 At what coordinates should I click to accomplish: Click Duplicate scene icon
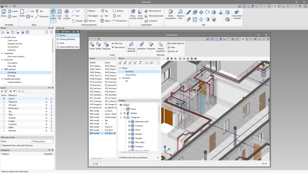coord(106,46)
